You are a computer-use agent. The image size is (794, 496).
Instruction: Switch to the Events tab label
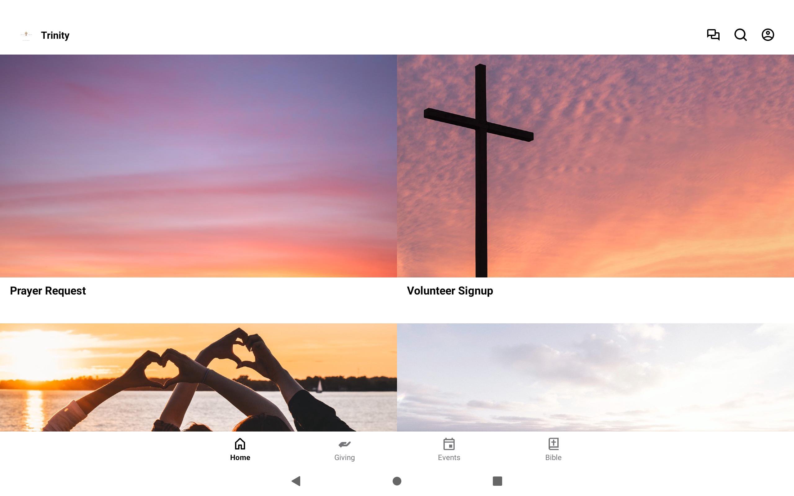click(449, 457)
